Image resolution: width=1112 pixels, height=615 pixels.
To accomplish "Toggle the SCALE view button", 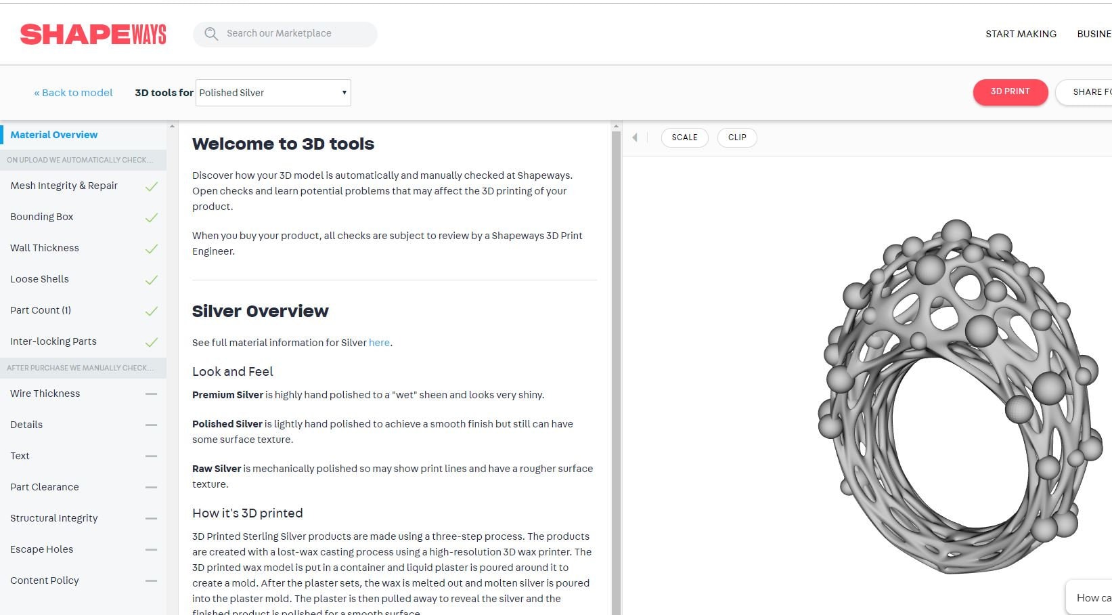I will click(684, 137).
